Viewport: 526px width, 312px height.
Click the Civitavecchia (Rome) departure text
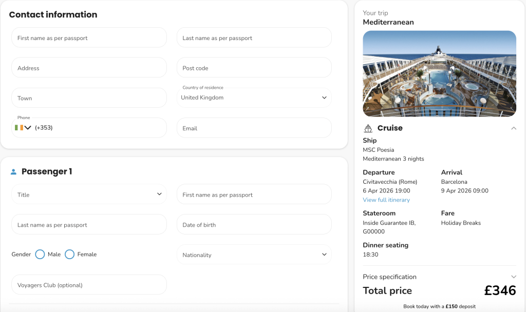tap(390, 182)
